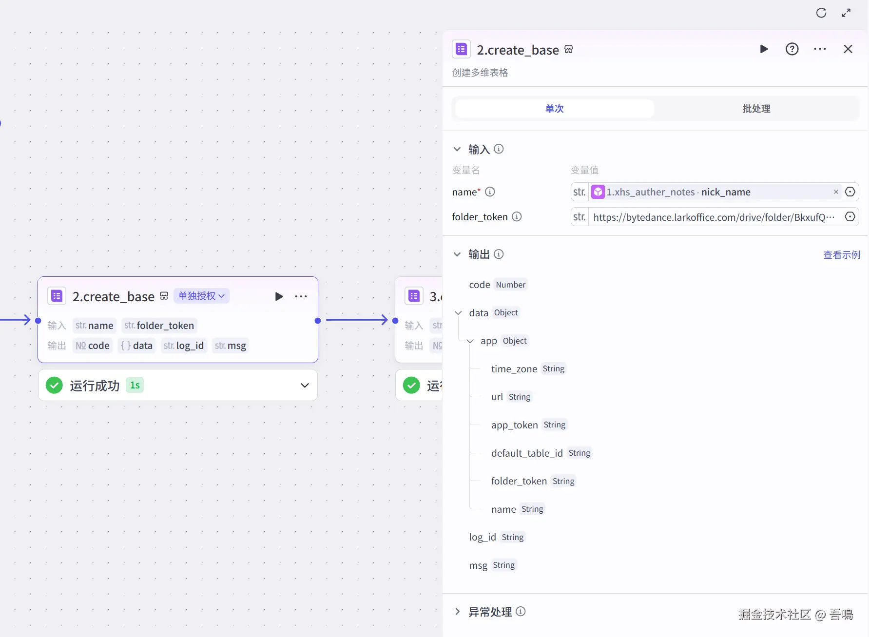This screenshot has width=869, height=637.
Task: Show info for 输入 section
Action: point(499,149)
